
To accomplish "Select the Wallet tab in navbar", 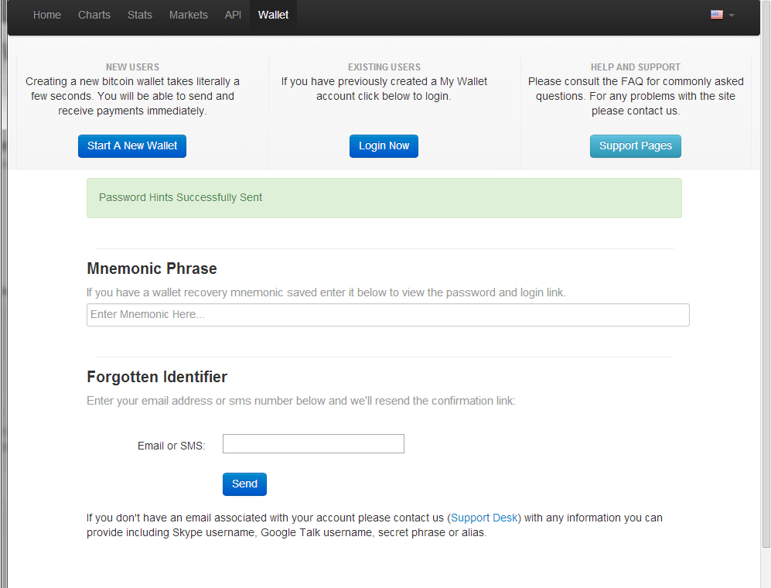I will [x=273, y=15].
